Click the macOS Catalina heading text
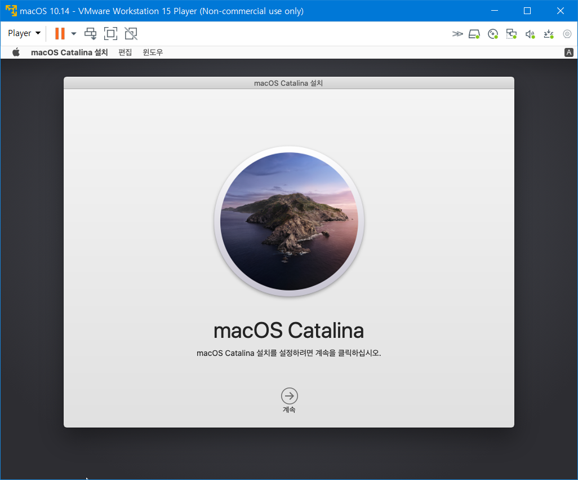 (x=288, y=330)
